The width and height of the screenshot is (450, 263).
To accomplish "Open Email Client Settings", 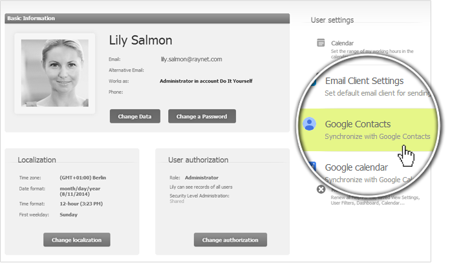I will pyautogui.click(x=364, y=81).
